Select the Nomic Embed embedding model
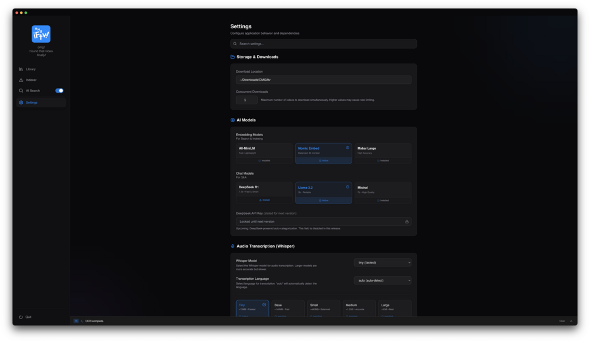Image resolution: width=590 pixels, height=342 pixels. [x=323, y=153]
